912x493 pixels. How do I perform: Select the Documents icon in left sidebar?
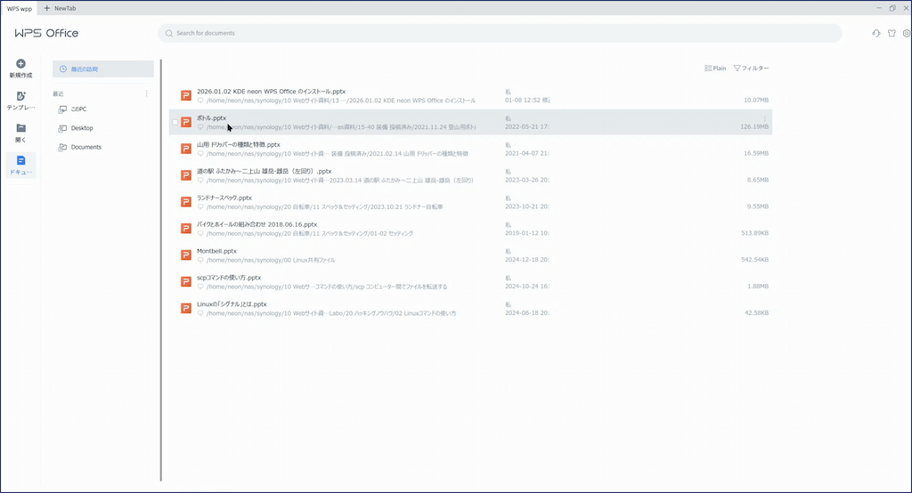tap(20, 161)
